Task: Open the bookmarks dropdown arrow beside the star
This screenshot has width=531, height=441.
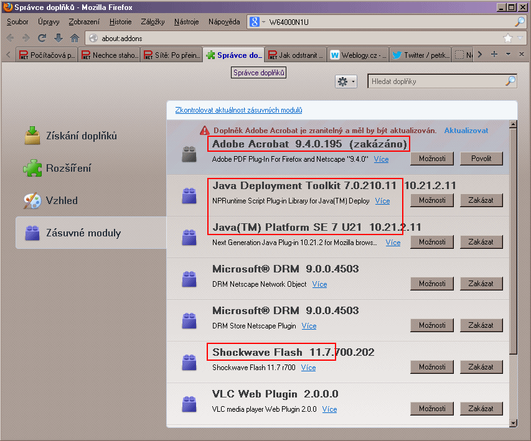Action: click(x=520, y=38)
